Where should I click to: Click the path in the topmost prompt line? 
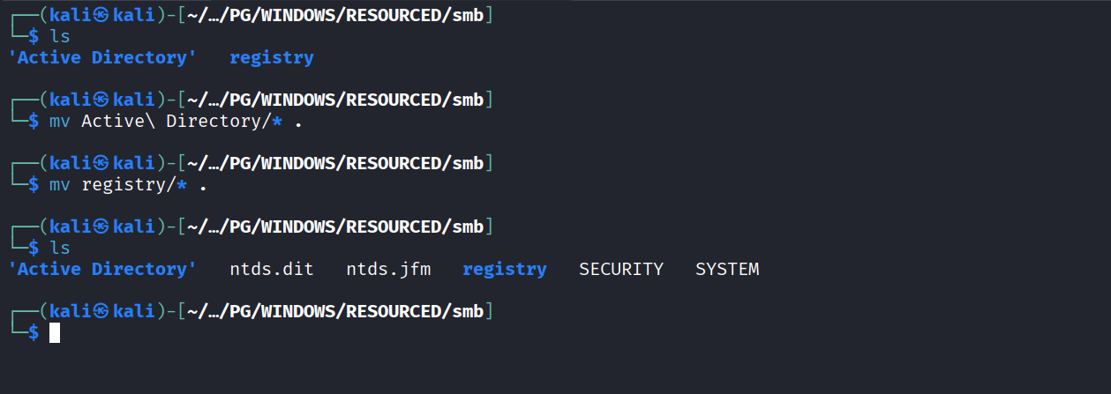click(336, 15)
